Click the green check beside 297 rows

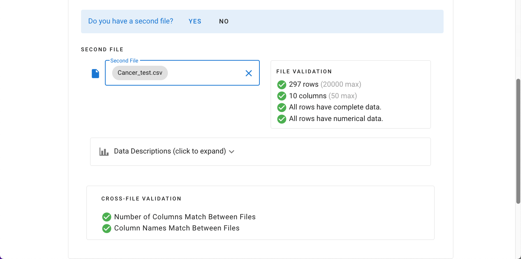[282, 85]
